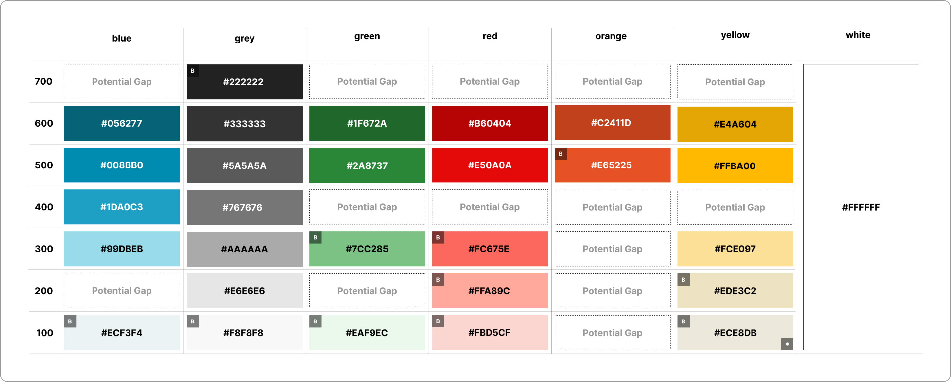Viewport: 951px width, 382px height.
Task: Click the yellow column header
Action: tap(735, 35)
